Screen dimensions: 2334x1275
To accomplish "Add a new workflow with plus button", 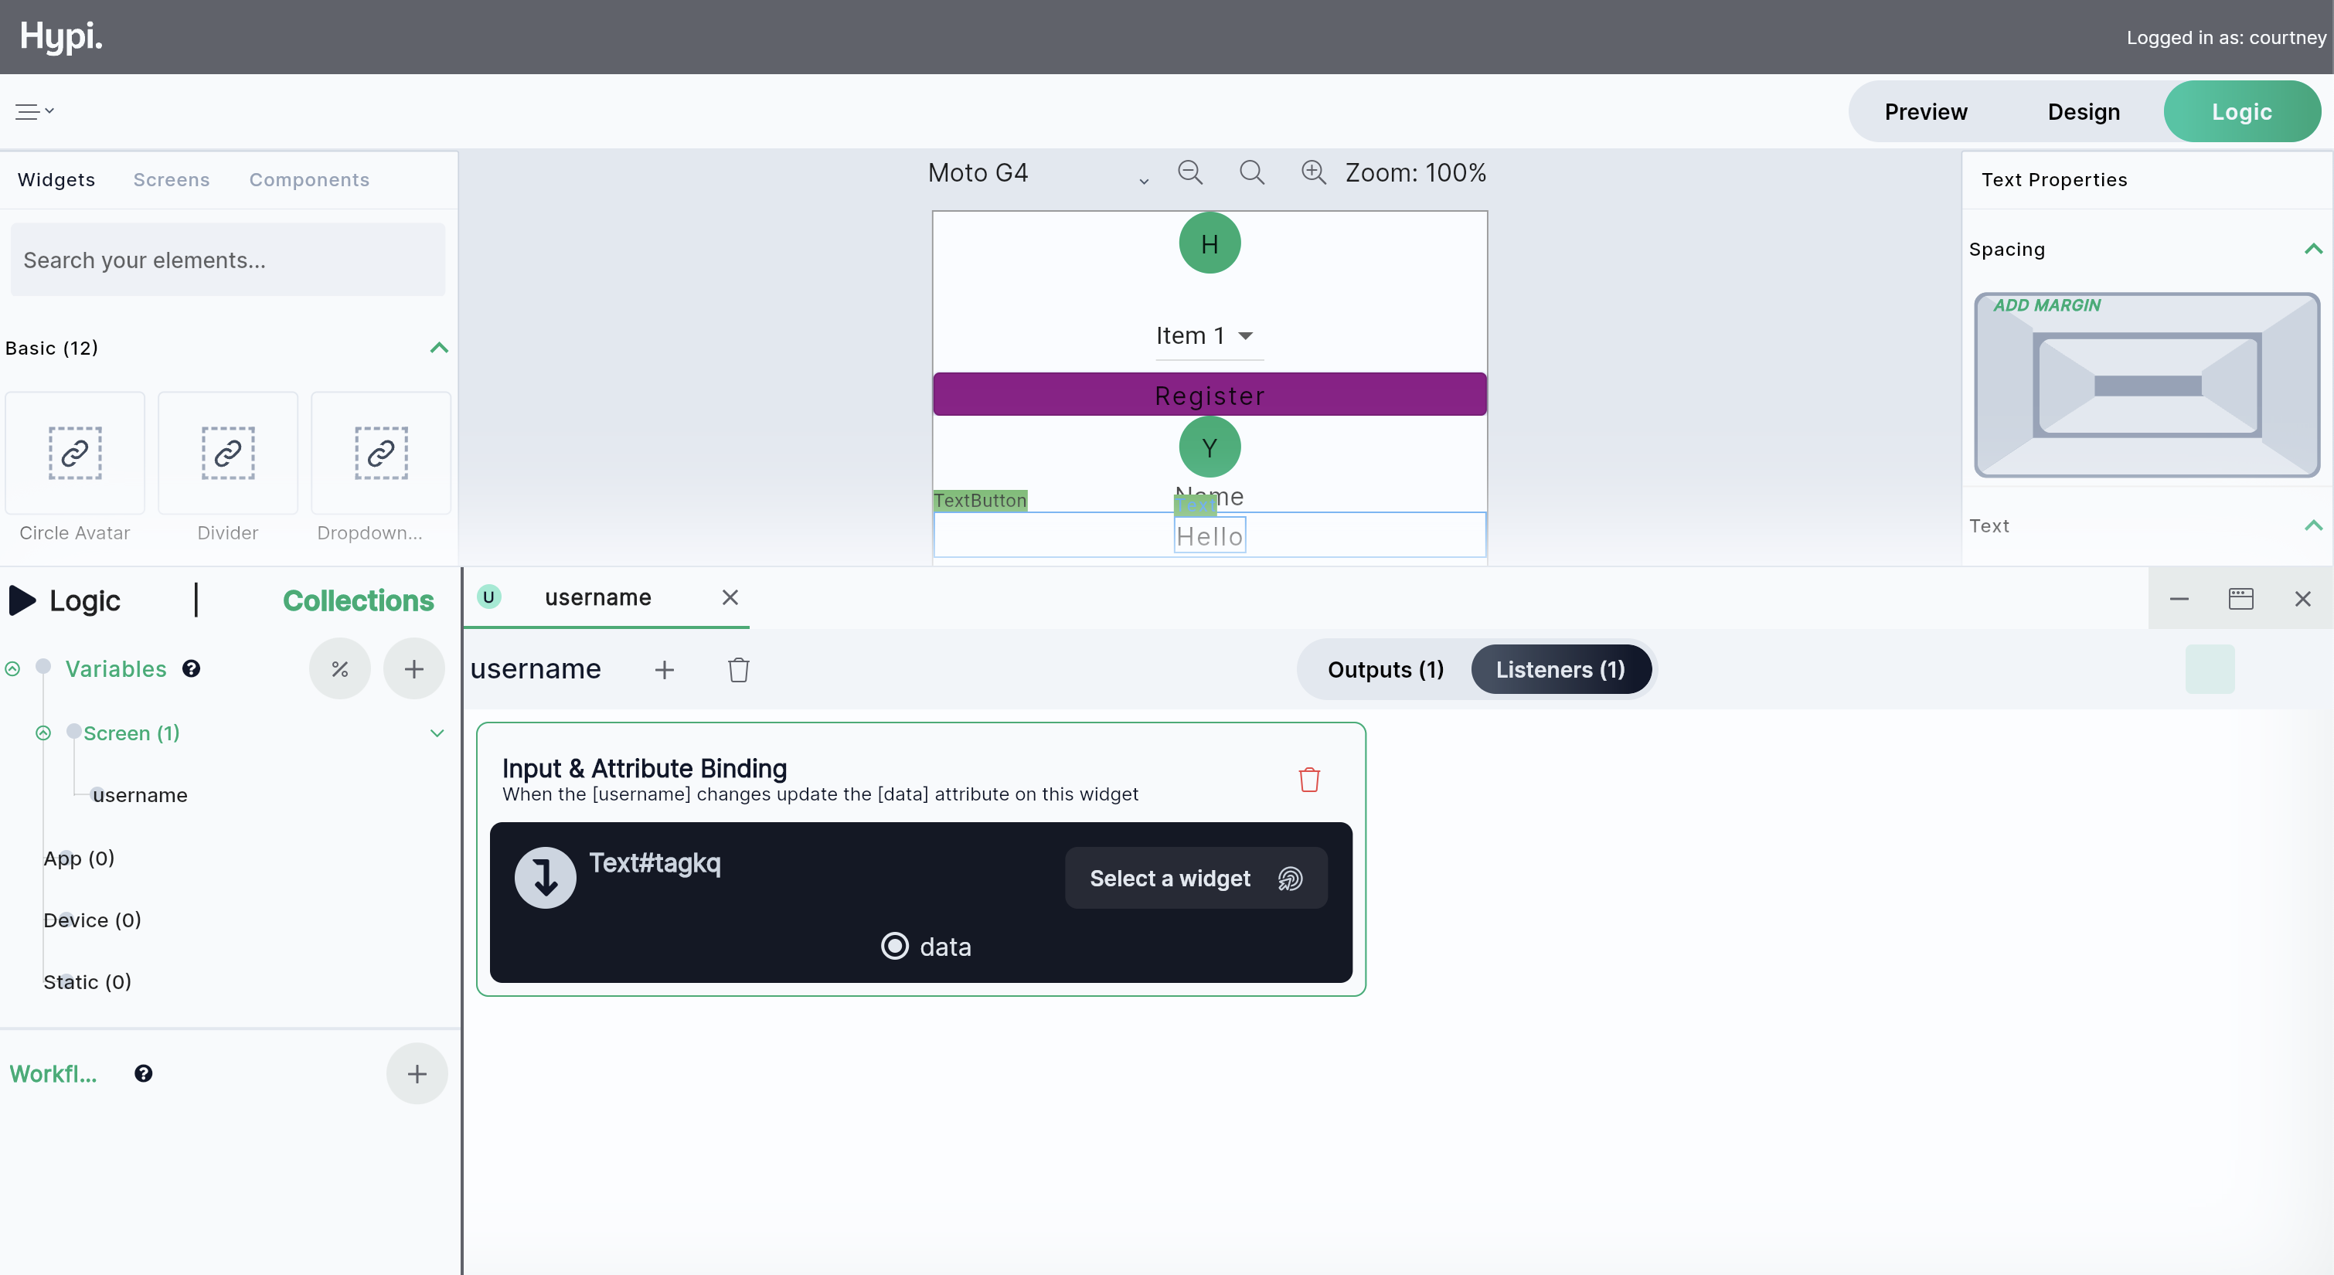I will [417, 1074].
